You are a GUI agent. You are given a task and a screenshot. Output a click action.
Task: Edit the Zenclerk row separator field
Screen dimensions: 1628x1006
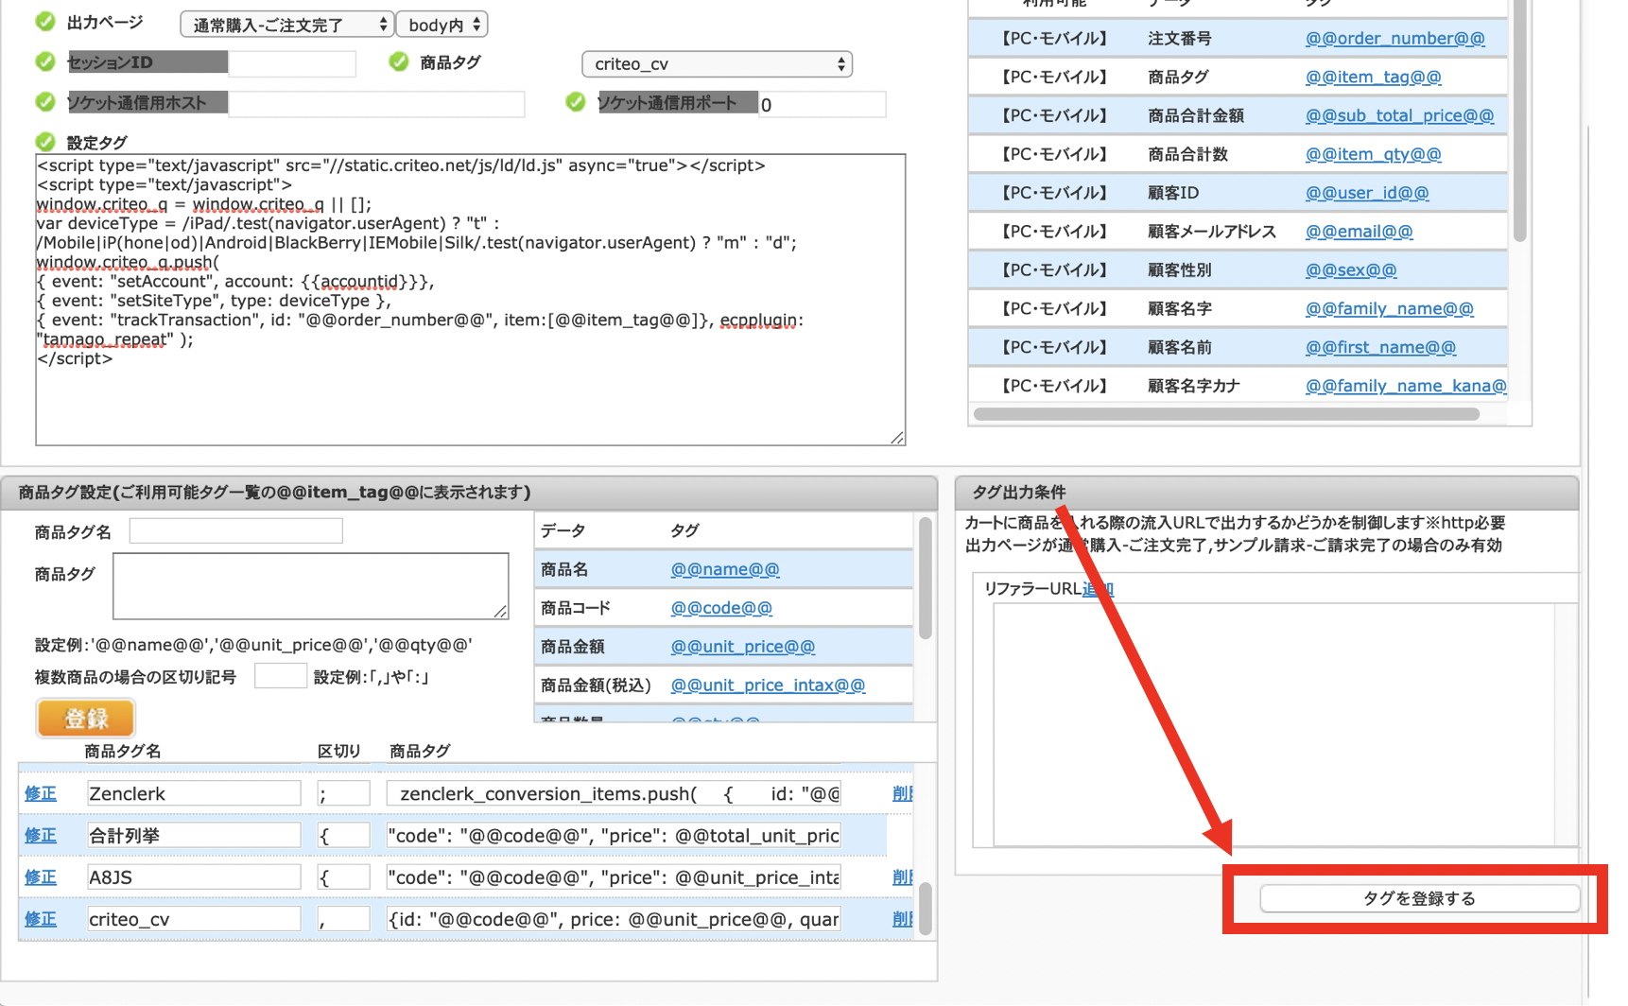coord(343,794)
